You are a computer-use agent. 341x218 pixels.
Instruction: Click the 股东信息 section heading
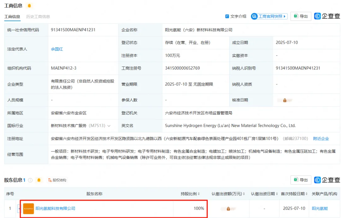13,180
